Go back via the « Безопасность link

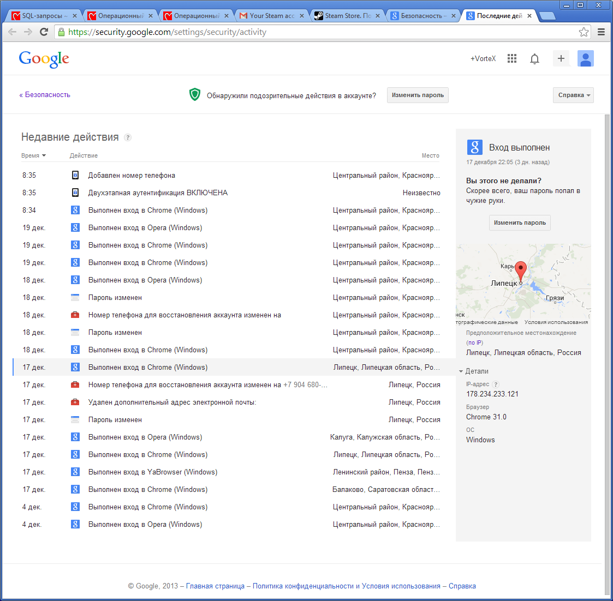point(45,95)
